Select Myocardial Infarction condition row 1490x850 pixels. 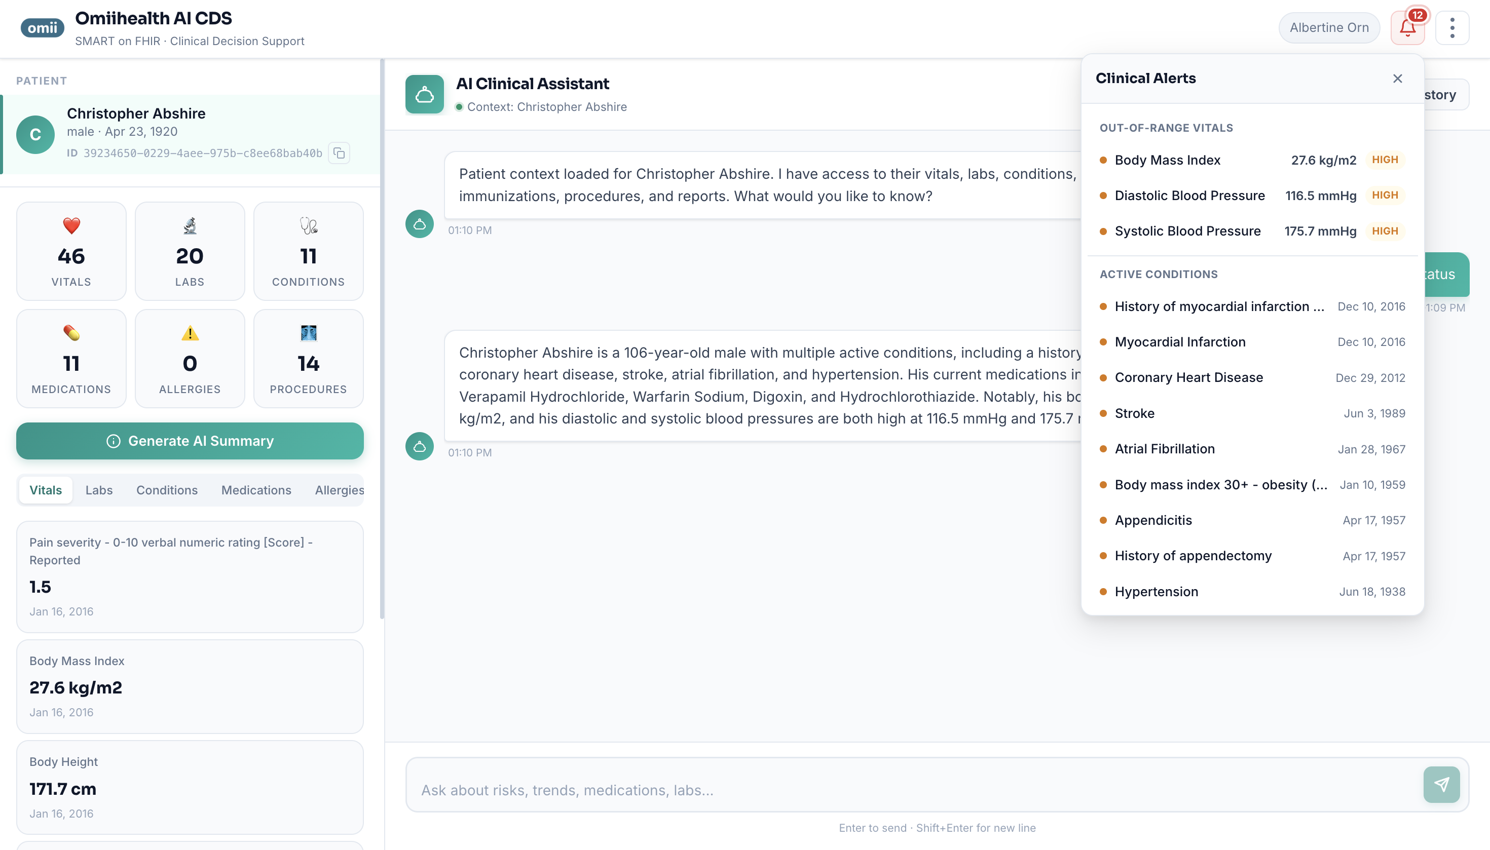1252,342
